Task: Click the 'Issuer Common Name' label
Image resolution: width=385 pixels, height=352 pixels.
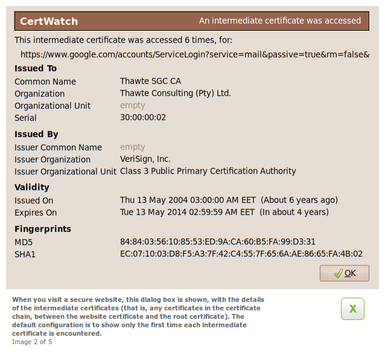Action: 58,147
